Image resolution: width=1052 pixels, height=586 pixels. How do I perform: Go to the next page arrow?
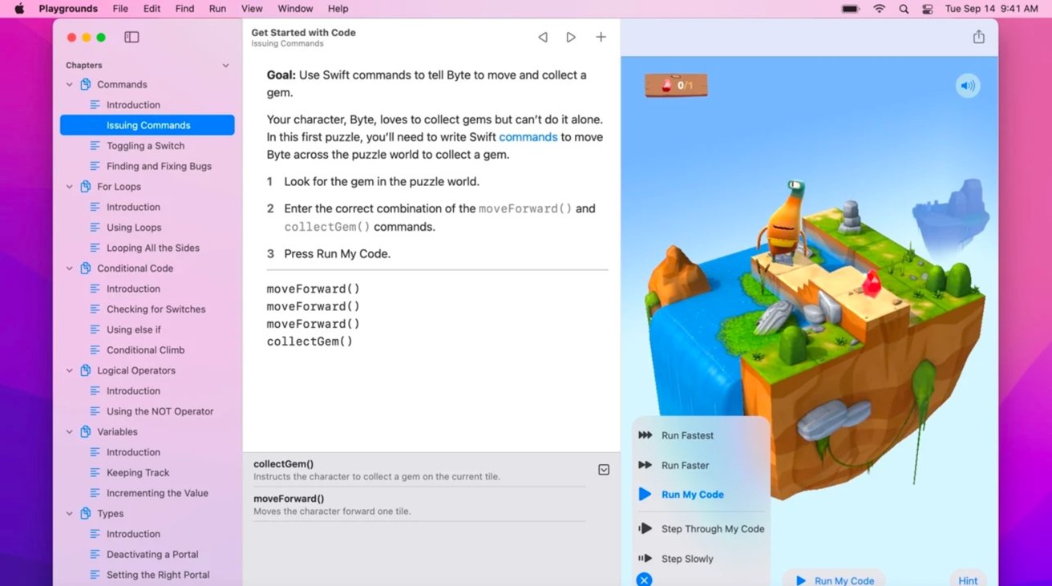pos(571,37)
